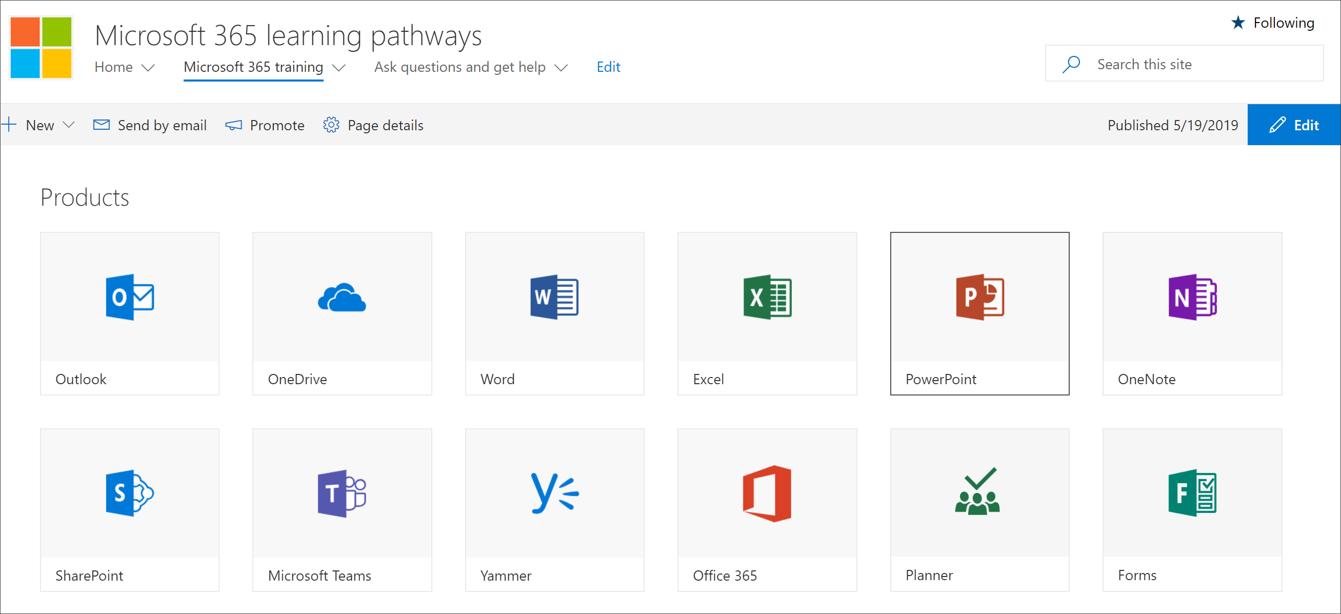This screenshot has width=1341, height=614.
Task: Expand the New dropdown arrow
Action: click(68, 125)
